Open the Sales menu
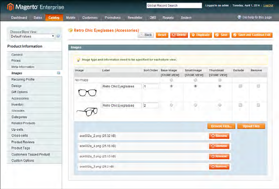The image size is (279, 189). 38,17
